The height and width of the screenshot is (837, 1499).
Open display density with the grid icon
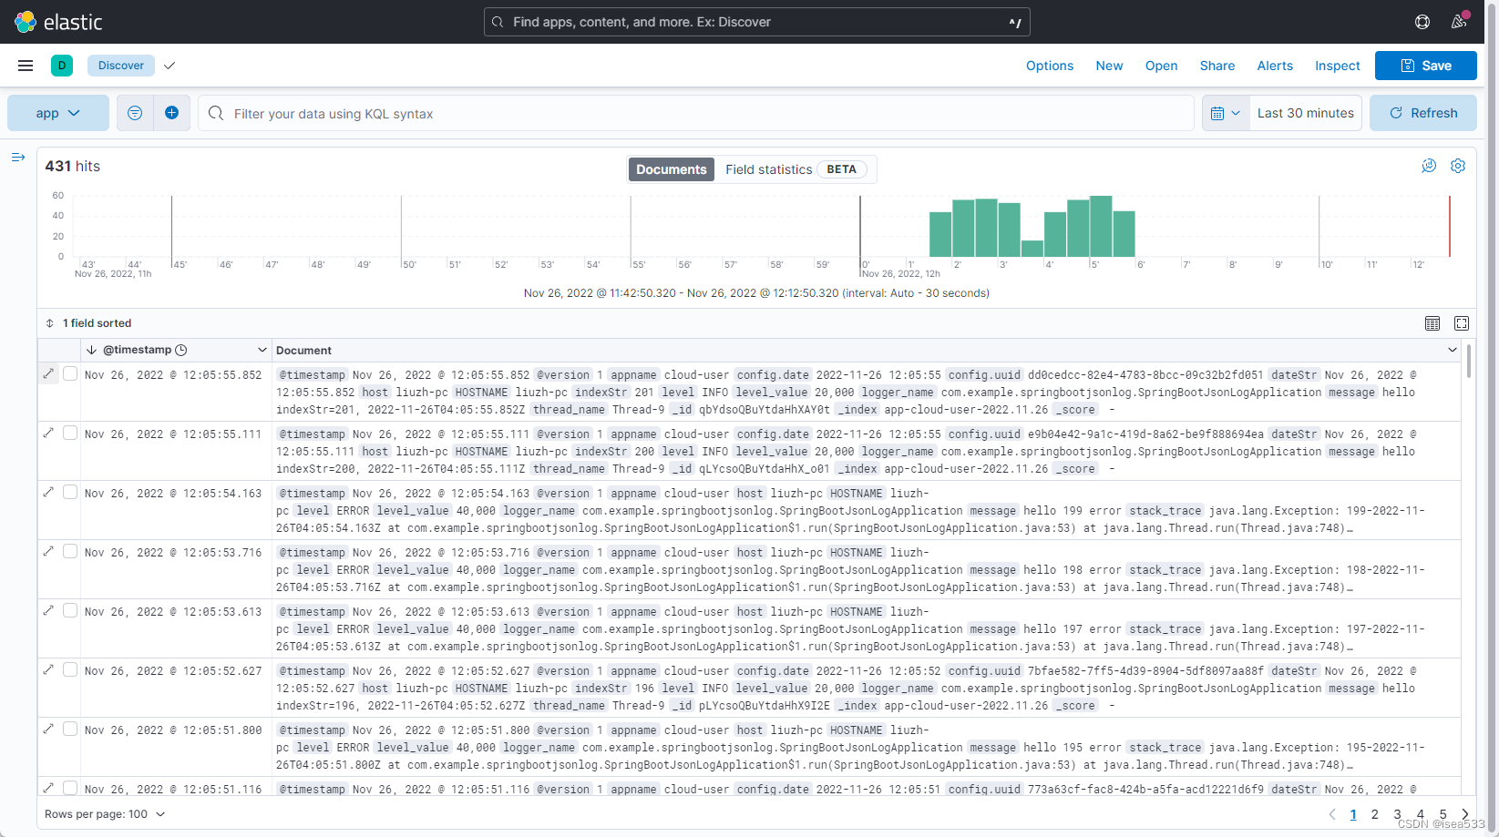point(1432,323)
